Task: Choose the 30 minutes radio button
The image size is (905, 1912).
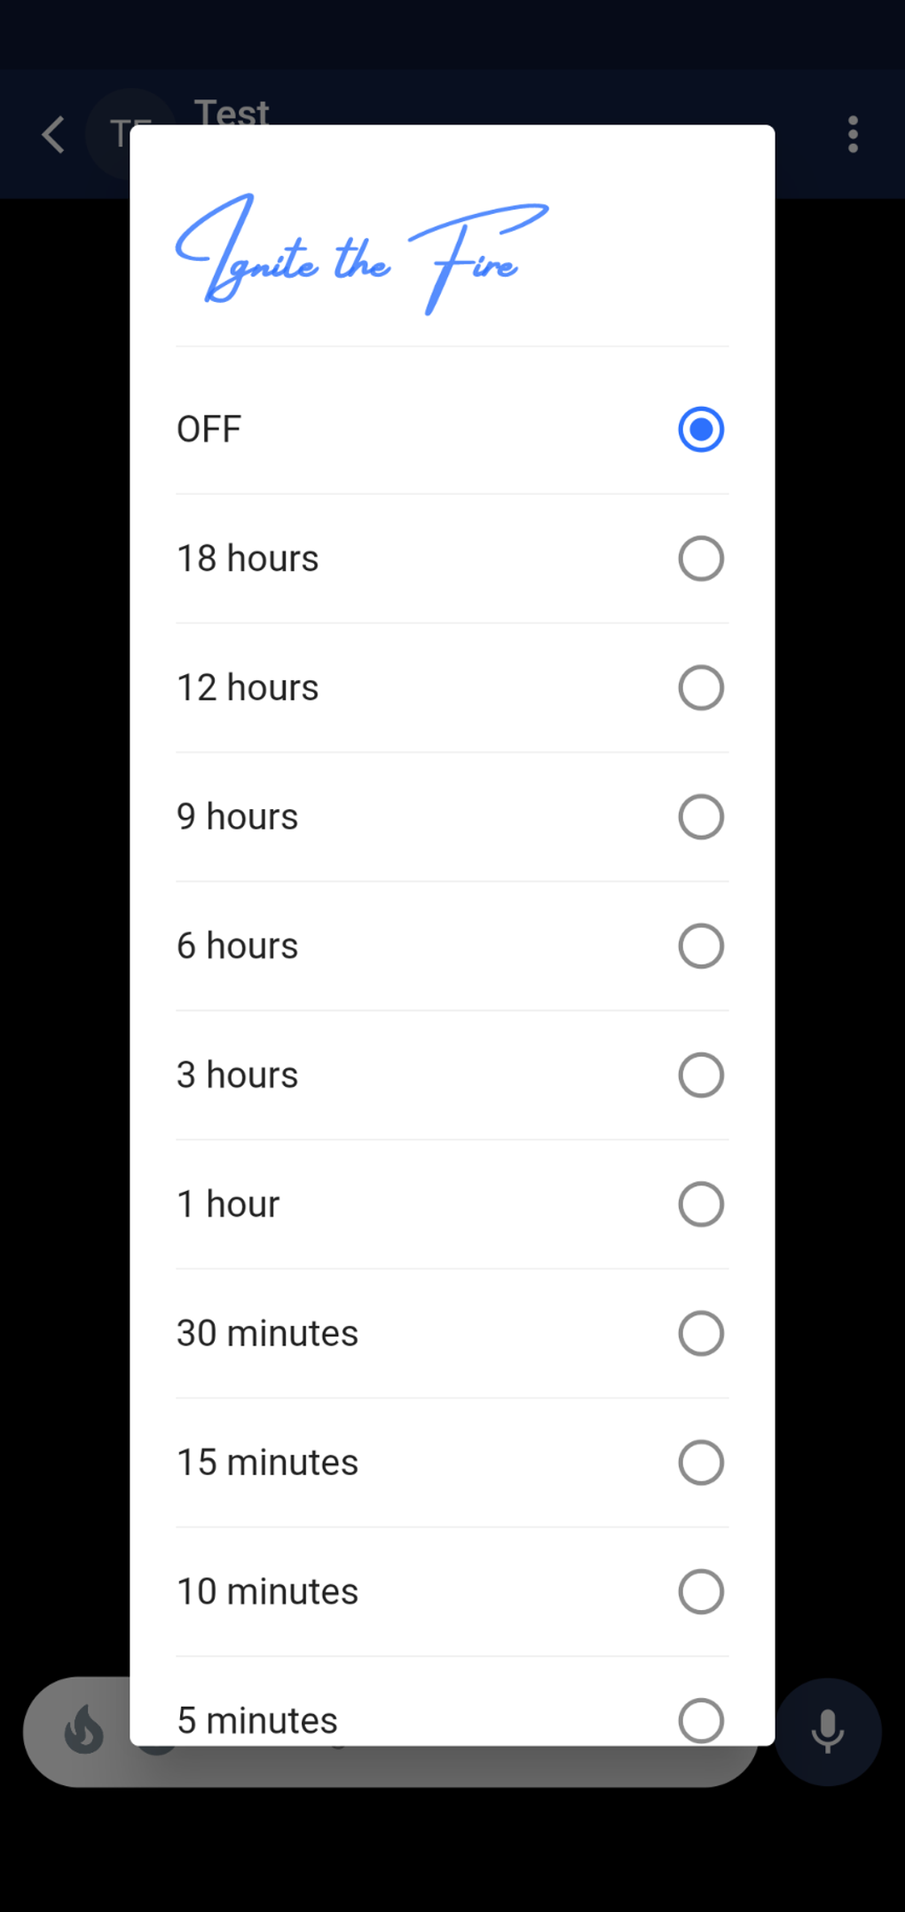Action: coord(701,1334)
